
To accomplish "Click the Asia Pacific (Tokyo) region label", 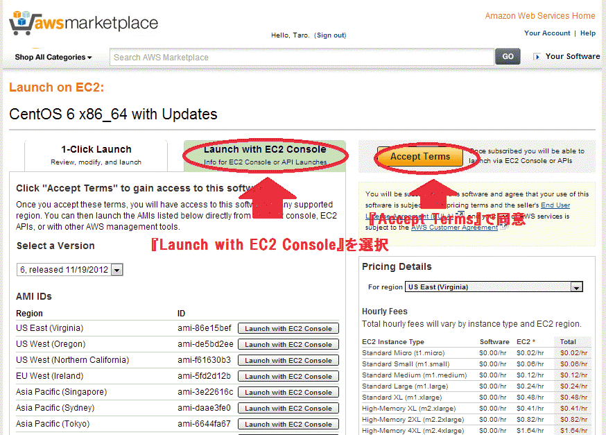I will pyautogui.click(x=53, y=424).
